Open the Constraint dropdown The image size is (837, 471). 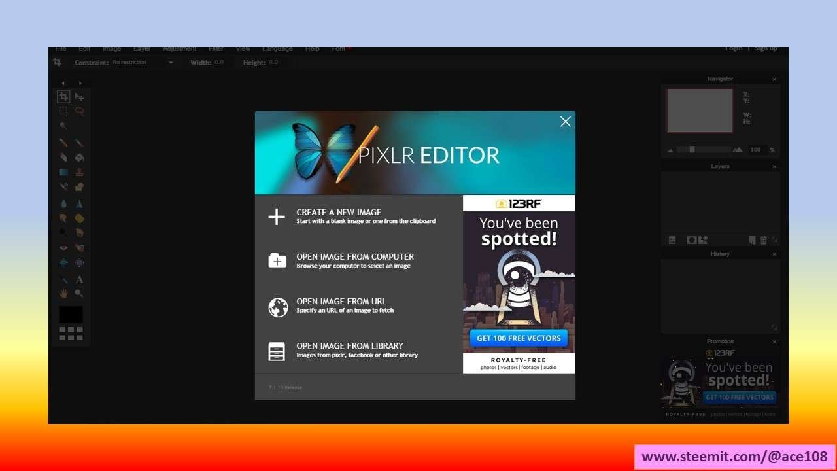point(143,63)
